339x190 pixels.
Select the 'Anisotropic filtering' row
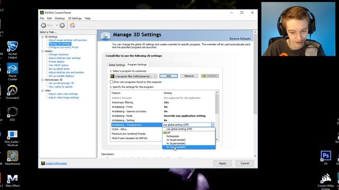pos(163,102)
